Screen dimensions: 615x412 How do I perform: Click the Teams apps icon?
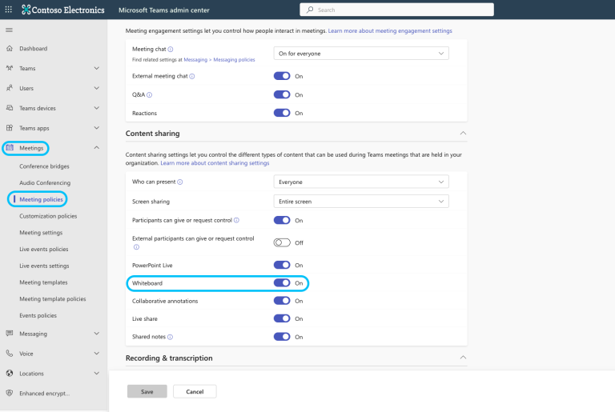(x=10, y=128)
